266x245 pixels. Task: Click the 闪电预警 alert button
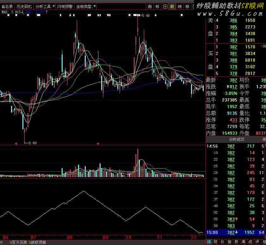(65, 6)
